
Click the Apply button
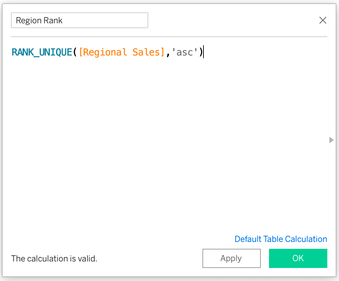point(231,258)
